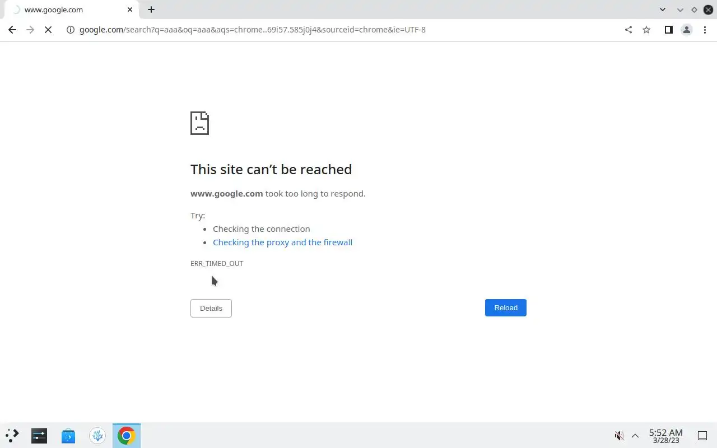Open the application launcher in taskbar
Viewport: 717px width, 448px height.
[x=12, y=435]
